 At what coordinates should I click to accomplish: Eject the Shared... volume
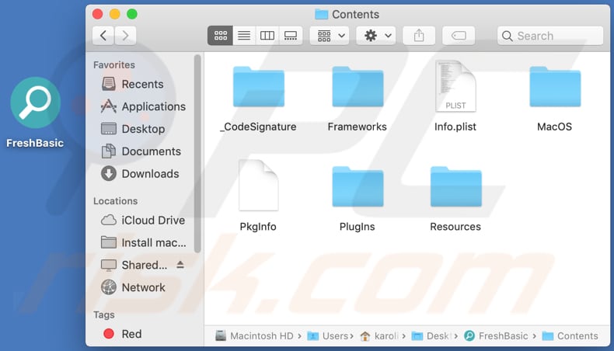[180, 265]
